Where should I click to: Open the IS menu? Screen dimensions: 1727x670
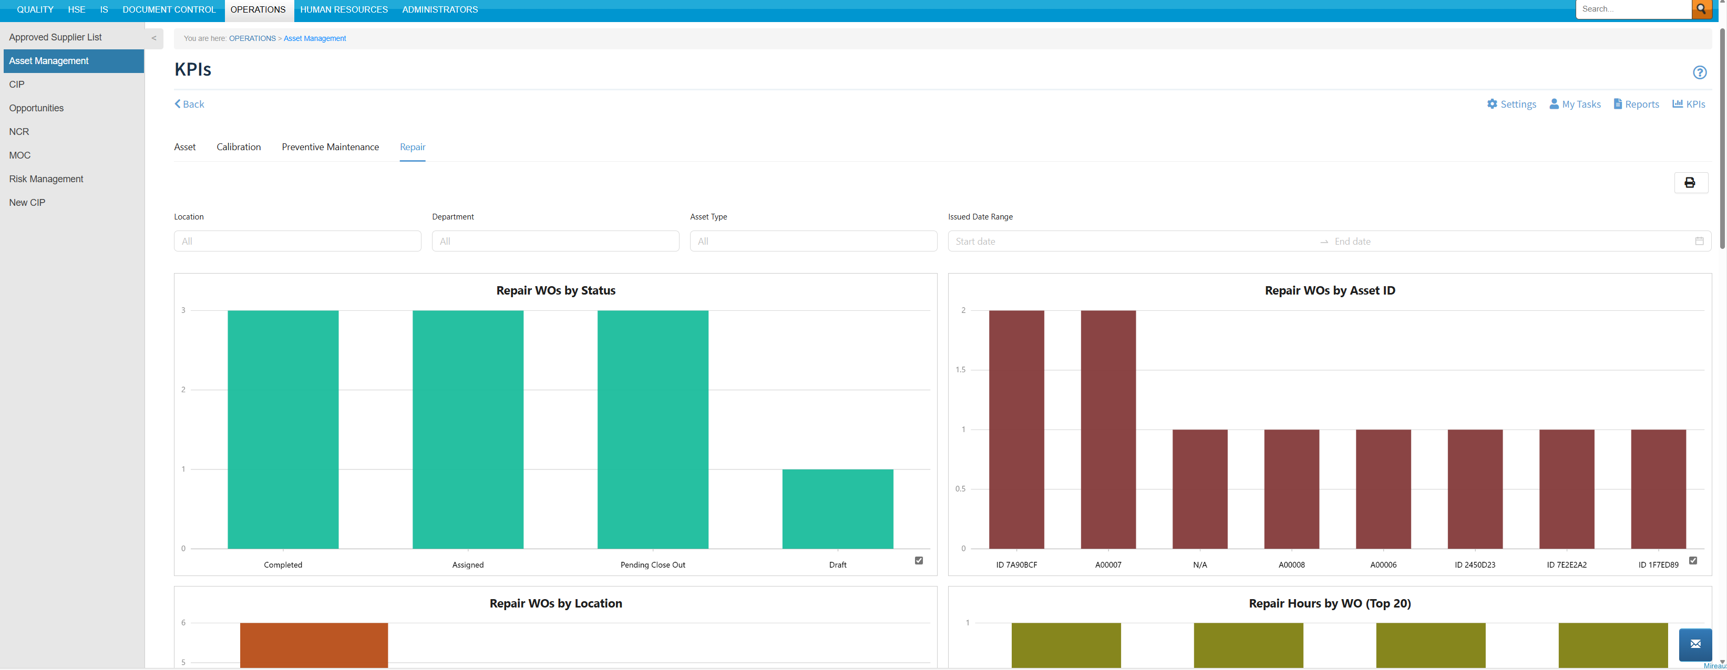pyautogui.click(x=104, y=9)
